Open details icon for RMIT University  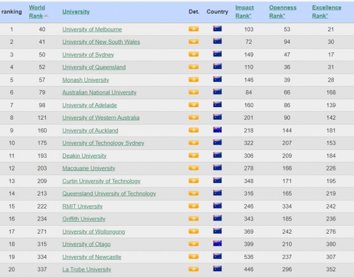[194, 206]
